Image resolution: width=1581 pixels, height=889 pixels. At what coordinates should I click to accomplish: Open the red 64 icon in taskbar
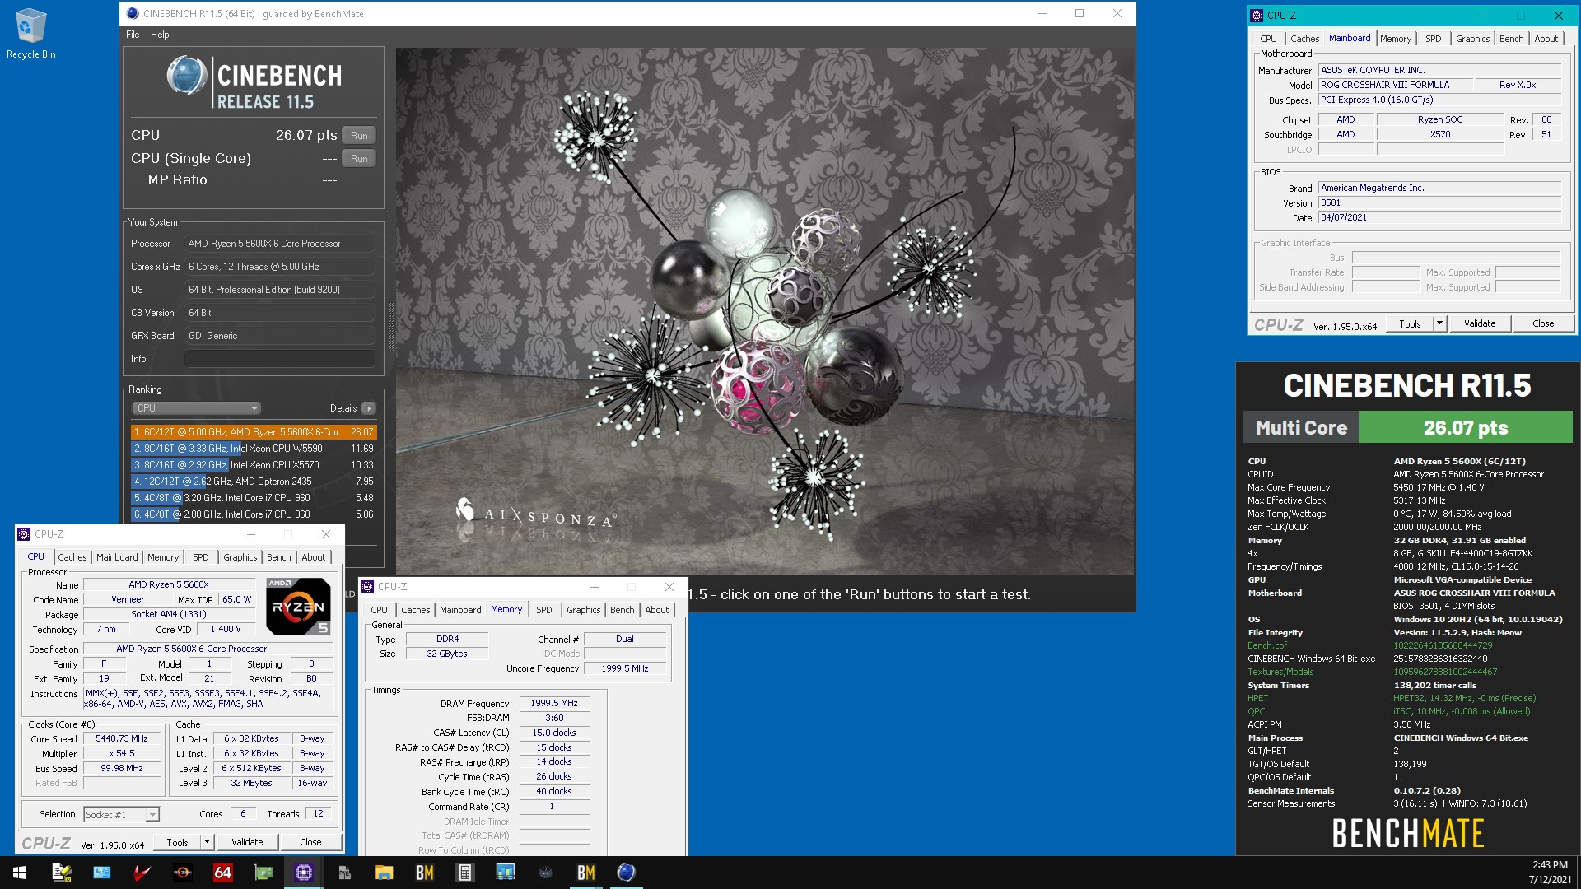pyautogui.click(x=223, y=873)
